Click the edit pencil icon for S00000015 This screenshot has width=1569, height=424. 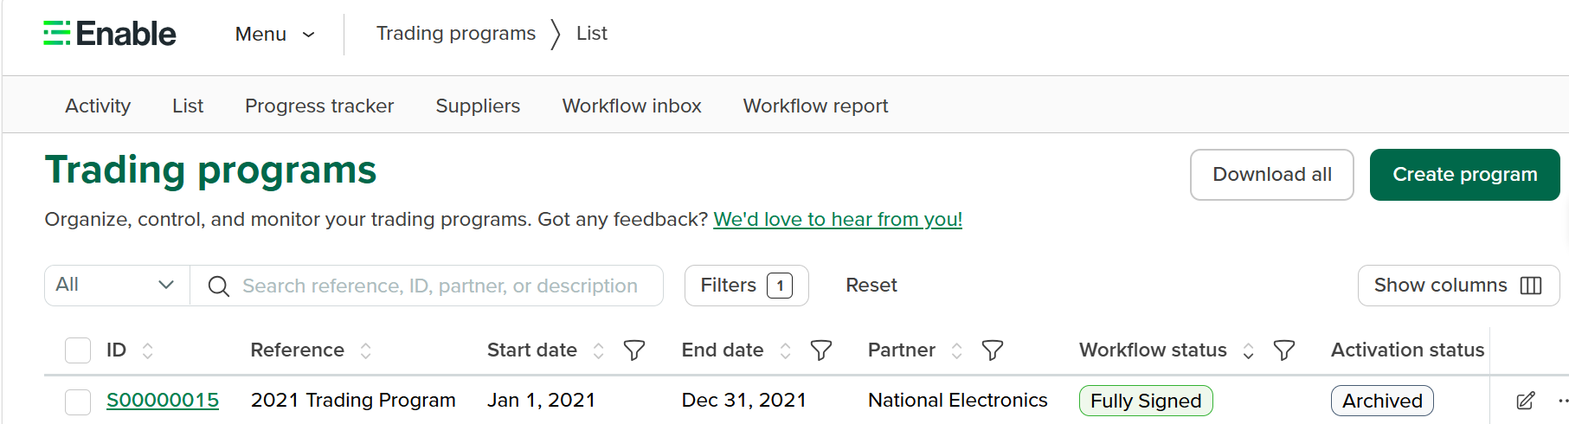(1526, 401)
